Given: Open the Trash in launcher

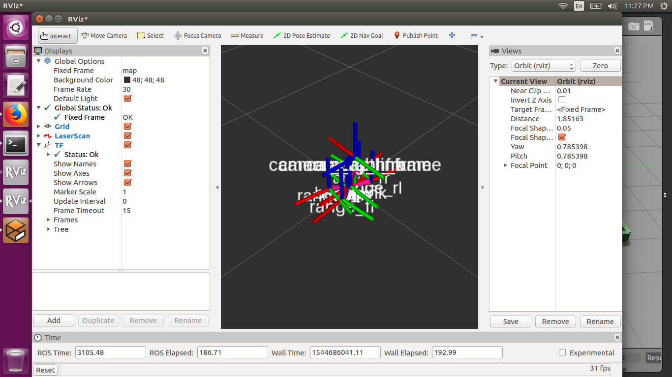Looking at the screenshot, I should 16,361.
